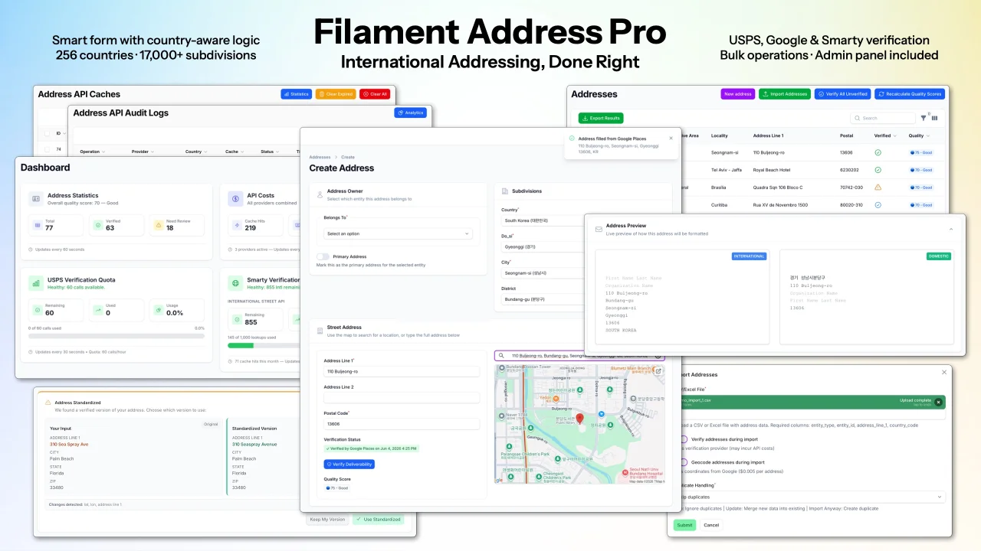The height and width of the screenshot is (551, 981).
Task: Open the column toggle icon in Addresses
Action: [934, 118]
